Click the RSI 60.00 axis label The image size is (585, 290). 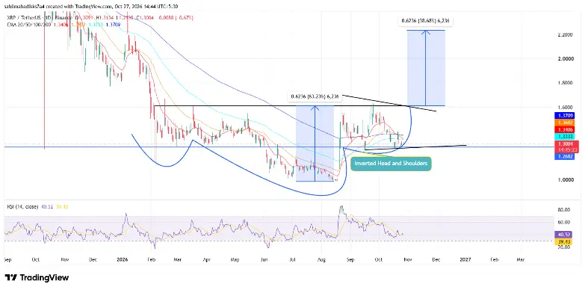click(x=563, y=222)
